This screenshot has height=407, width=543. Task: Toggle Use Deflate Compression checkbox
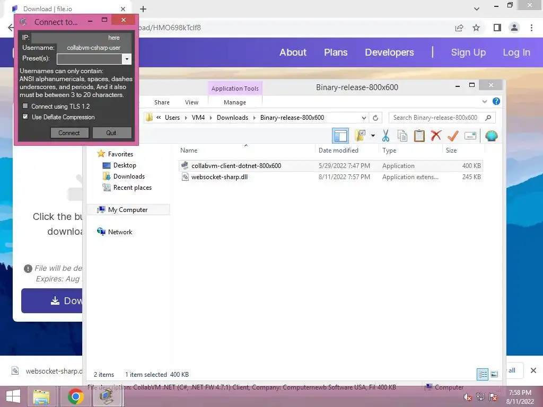coord(25,117)
